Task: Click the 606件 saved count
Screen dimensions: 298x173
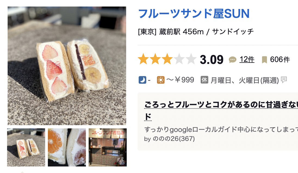Action: [x=280, y=60]
